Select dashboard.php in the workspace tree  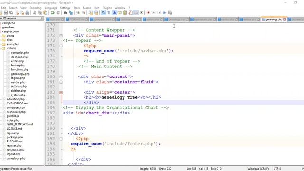click(x=16, y=112)
